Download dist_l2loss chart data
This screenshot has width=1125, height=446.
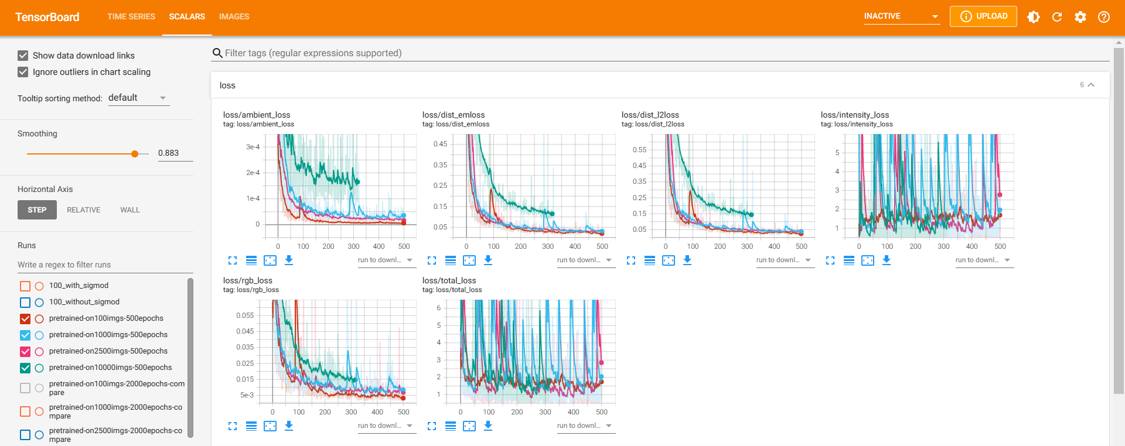pyautogui.click(x=687, y=260)
